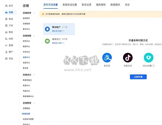Click the green 微信支付 WeChat icon
162x125 pixels.
tap(47, 41)
